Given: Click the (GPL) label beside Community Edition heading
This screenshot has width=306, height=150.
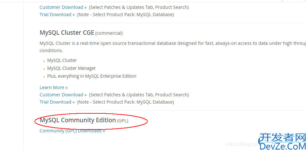Looking at the screenshot, I should tap(123, 121).
